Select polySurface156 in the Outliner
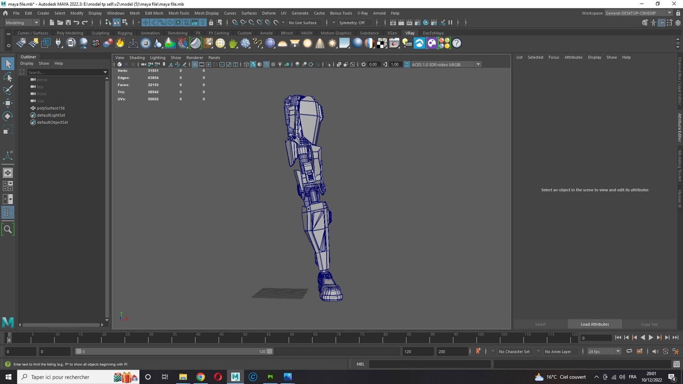 (x=50, y=108)
